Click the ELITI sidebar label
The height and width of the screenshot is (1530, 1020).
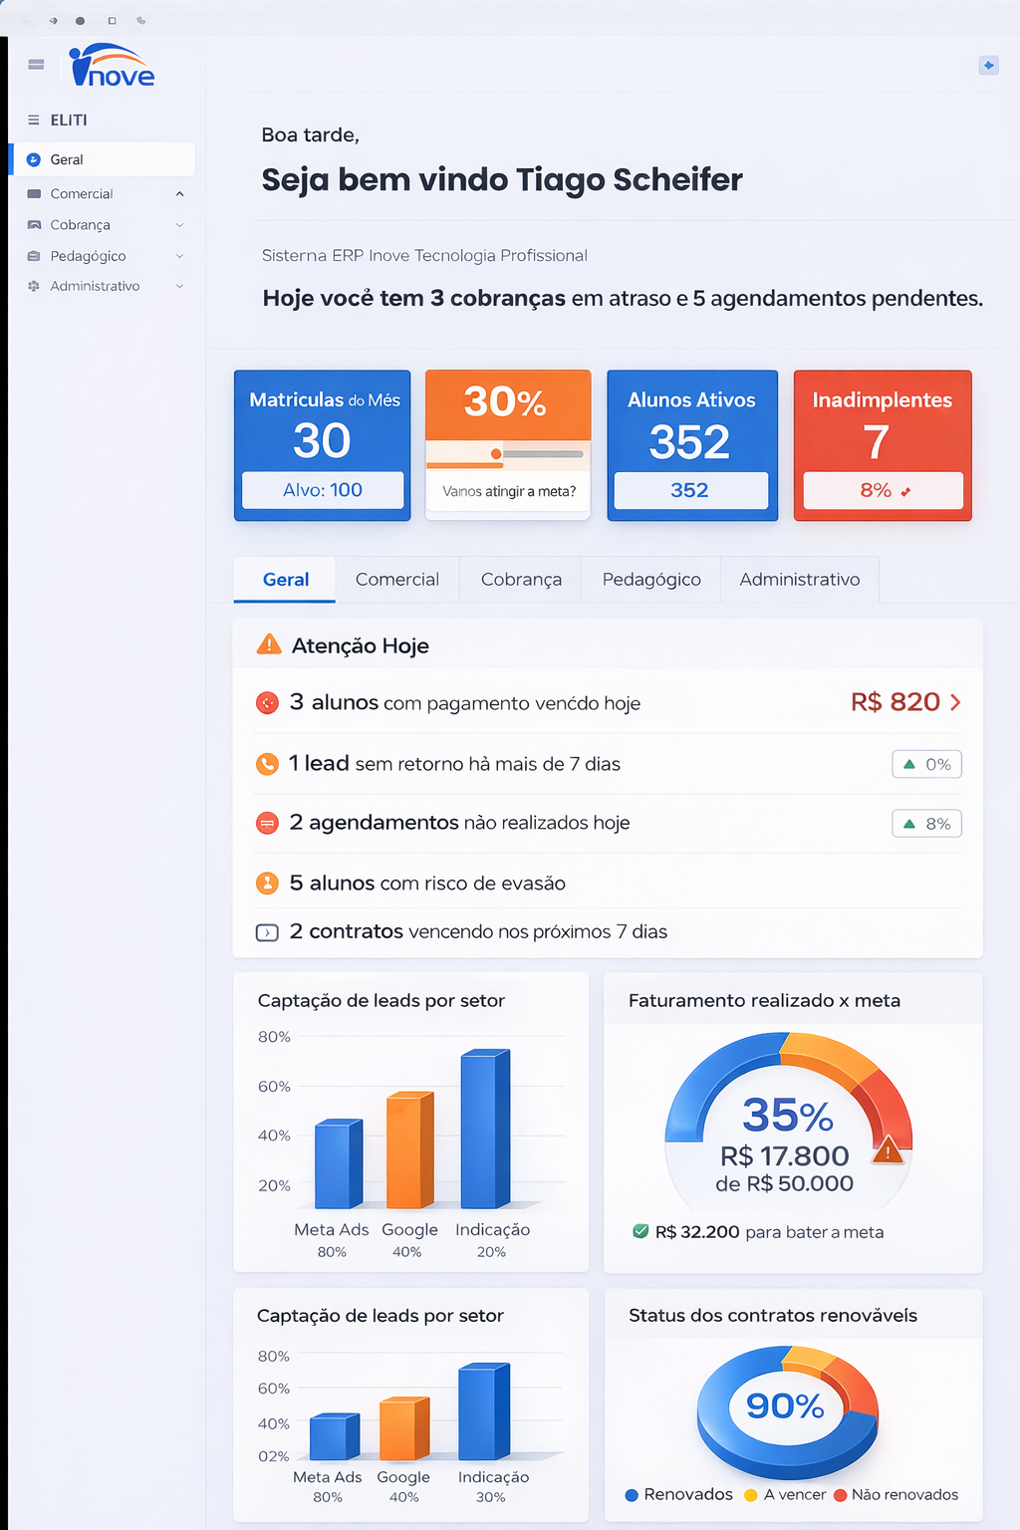69,121
